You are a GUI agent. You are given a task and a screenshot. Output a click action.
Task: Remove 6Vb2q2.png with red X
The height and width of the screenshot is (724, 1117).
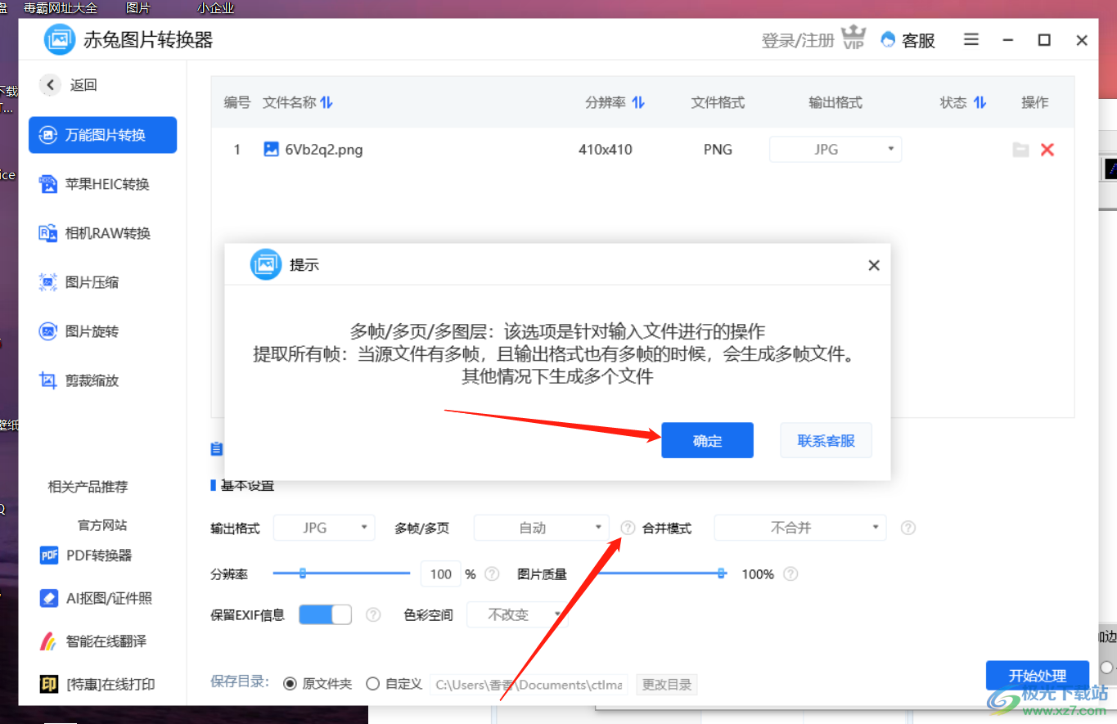point(1047,150)
